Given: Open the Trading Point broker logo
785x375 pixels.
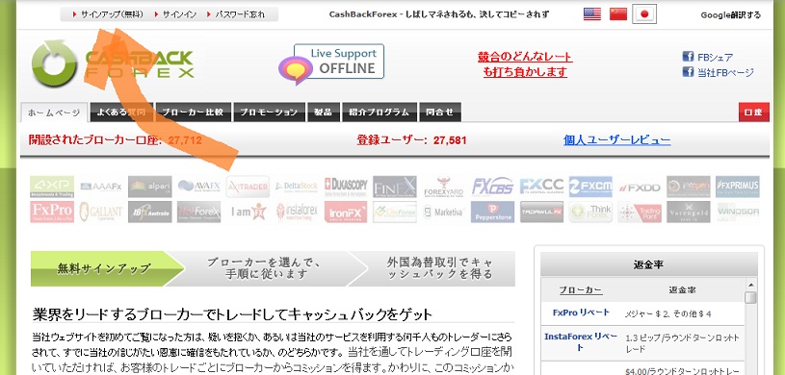Looking at the screenshot, I should [640, 212].
